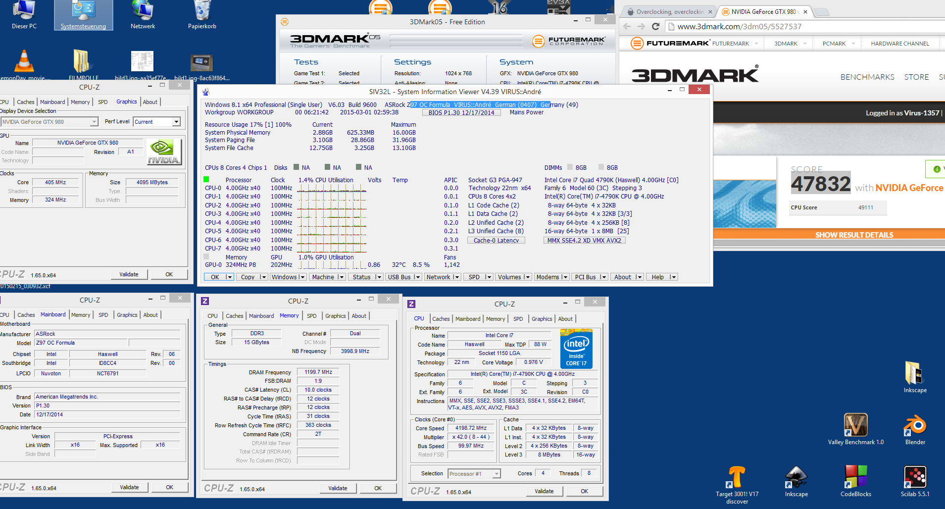Screen dimensions: 945x509
Task: Open the Windows dropdown arrow in SIV
Action: pos(302,277)
